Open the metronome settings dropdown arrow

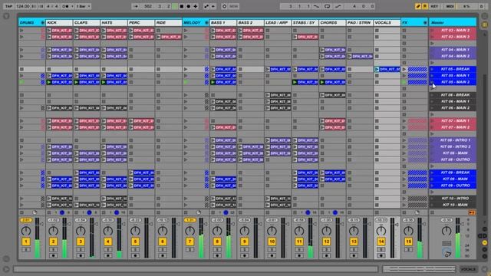coord(72,6)
